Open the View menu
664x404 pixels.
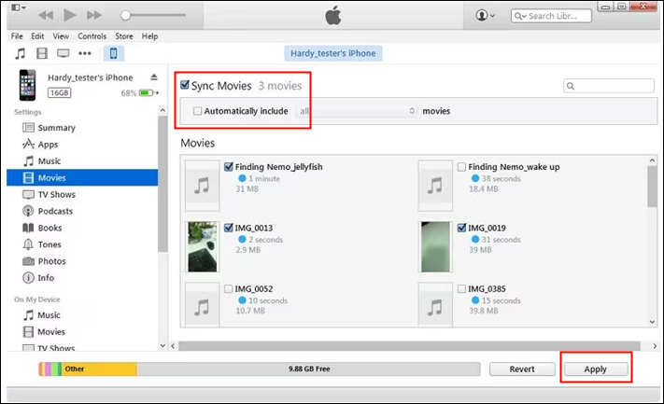[x=61, y=36]
